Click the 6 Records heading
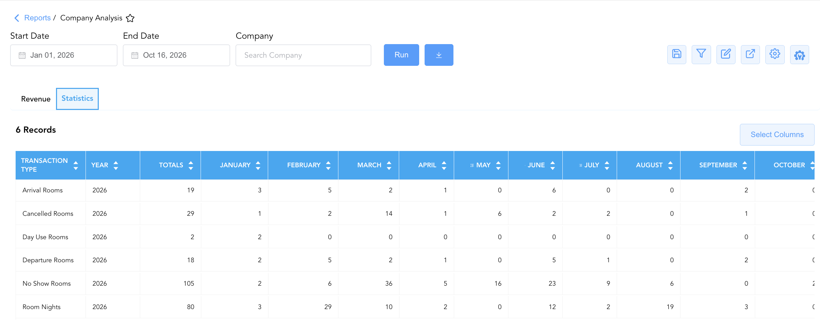This screenshot has width=820, height=323. tap(36, 130)
